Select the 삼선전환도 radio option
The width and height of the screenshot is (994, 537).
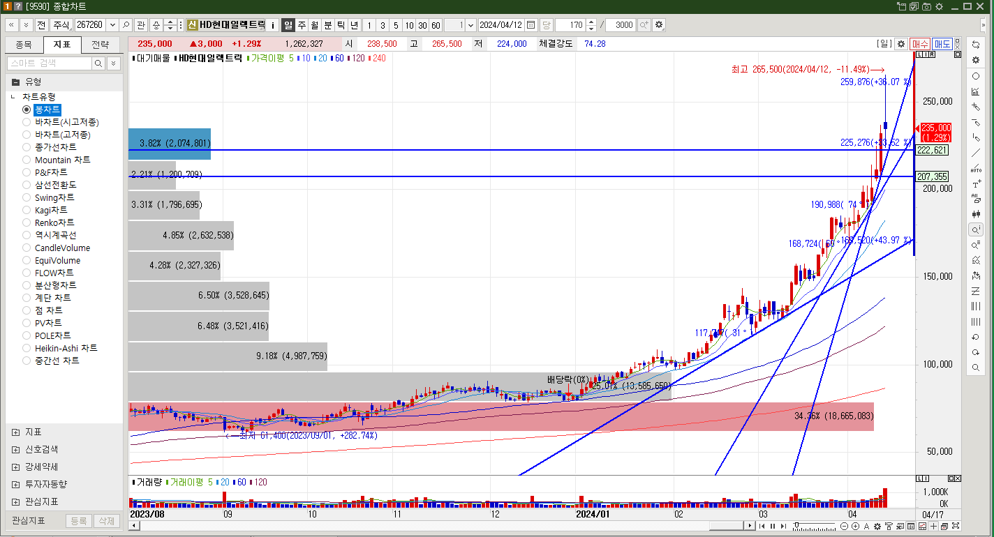click(x=27, y=185)
